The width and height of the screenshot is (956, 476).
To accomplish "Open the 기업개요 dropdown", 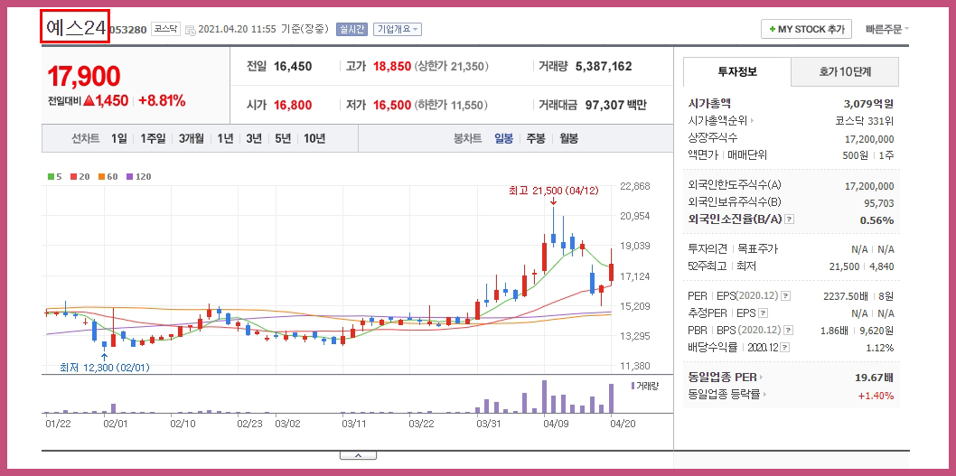I will coord(398,29).
